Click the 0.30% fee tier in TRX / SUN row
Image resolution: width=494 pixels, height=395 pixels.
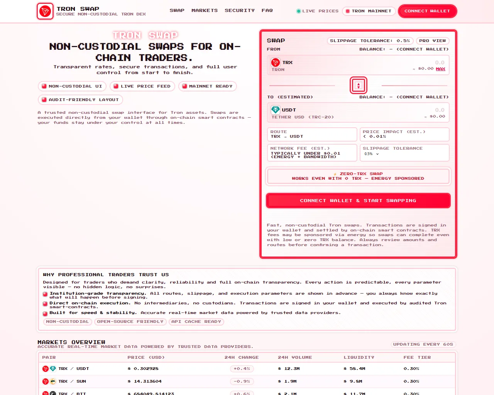pyautogui.click(x=411, y=381)
